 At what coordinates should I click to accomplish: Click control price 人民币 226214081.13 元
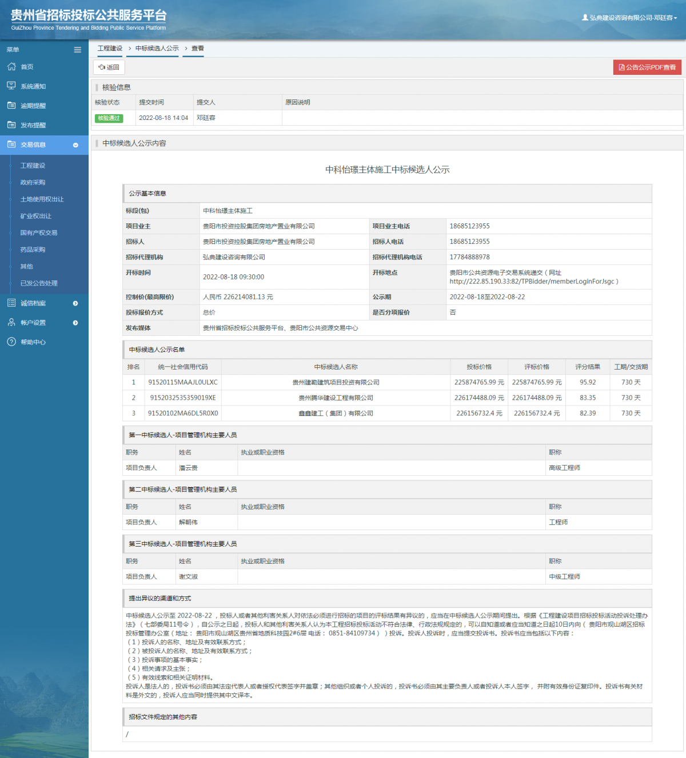[x=238, y=297]
